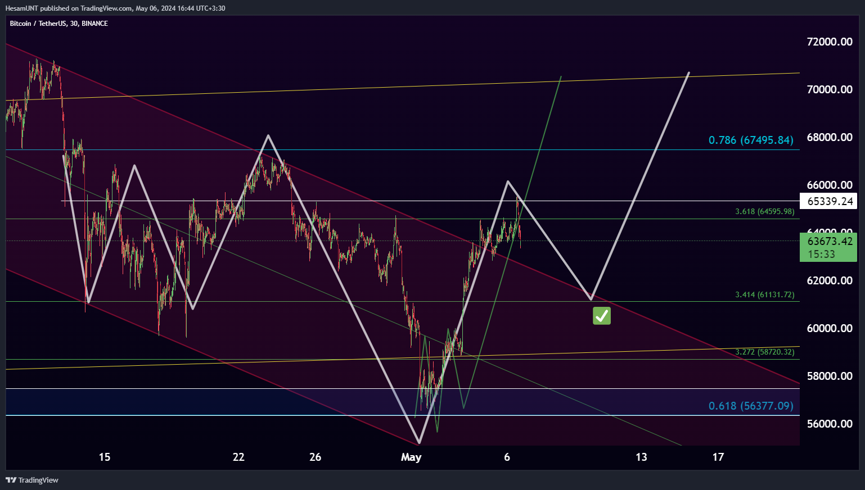The height and width of the screenshot is (490, 865).
Task: Click date 17 on the time axis
Action: (718, 457)
